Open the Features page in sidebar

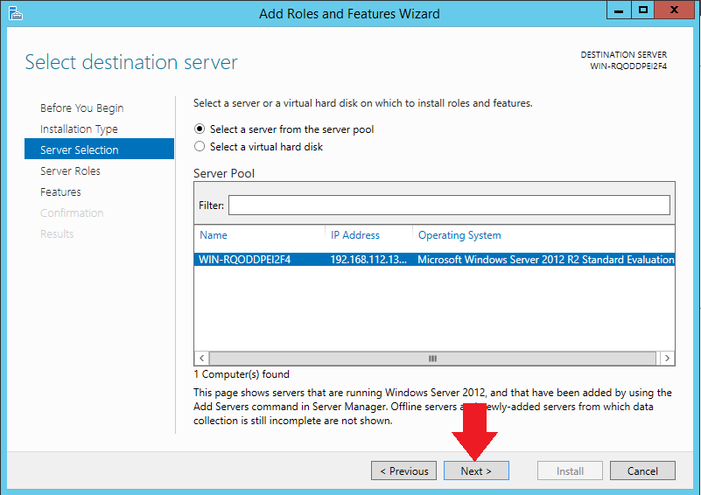[x=60, y=192]
